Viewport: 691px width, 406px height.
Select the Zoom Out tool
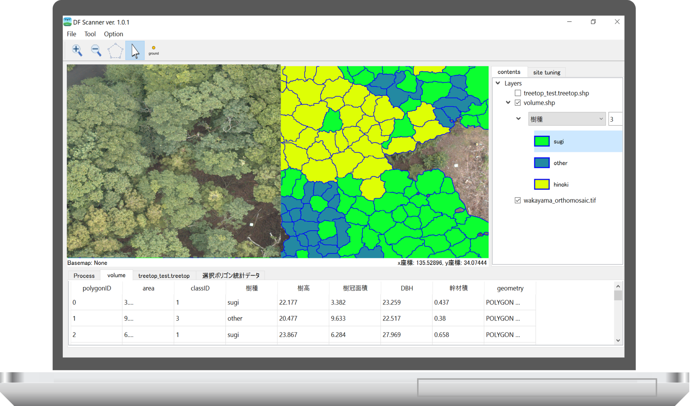coord(96,50)
